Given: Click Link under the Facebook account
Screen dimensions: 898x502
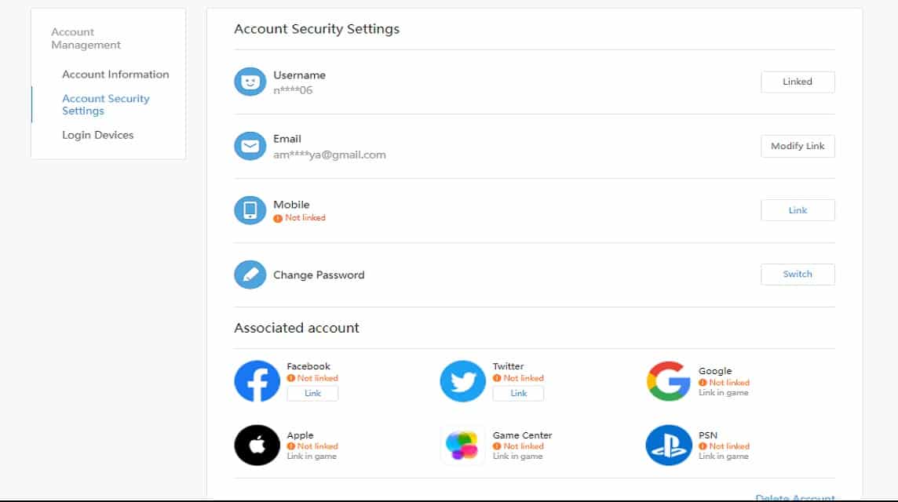Looking at the screenshot, I should pos(312,393).
